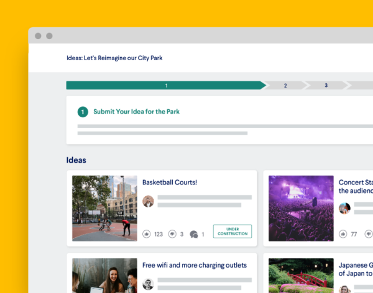Screen dimensions: 373x293
Task: Open Japanese Garden author avatar
Action: (x=344, y=289)
